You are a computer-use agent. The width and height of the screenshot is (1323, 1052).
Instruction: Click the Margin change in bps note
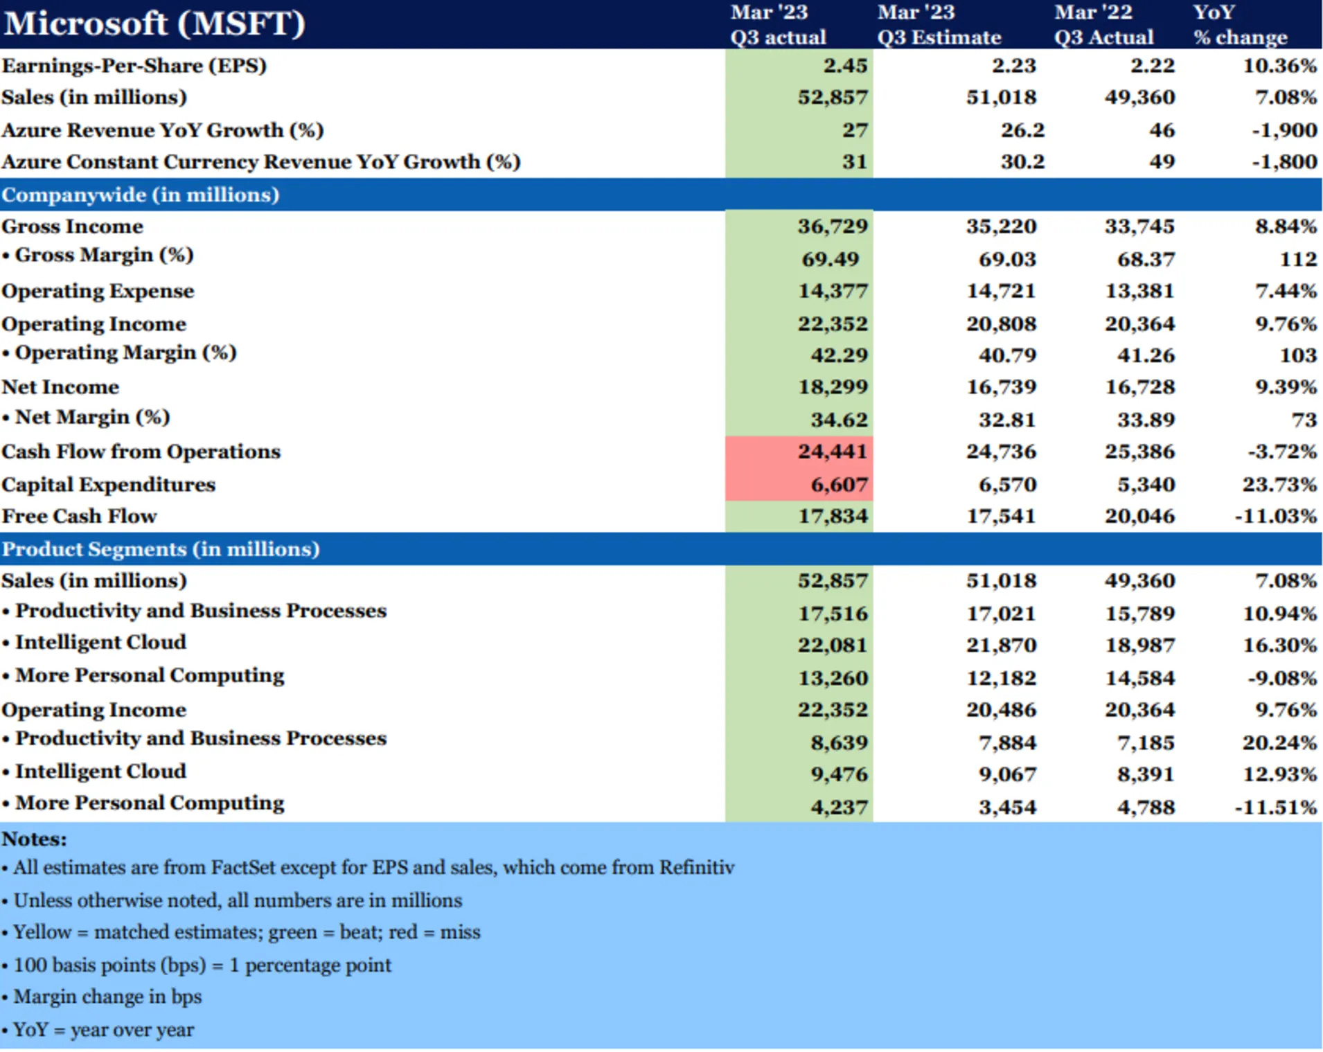coord(102,997)
